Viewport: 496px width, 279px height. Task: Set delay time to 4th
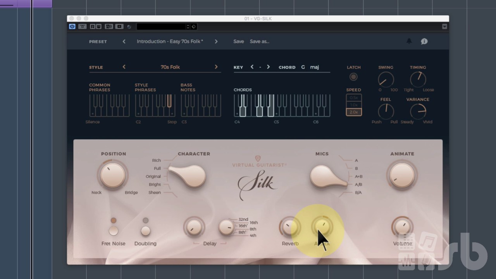point(253,236)
